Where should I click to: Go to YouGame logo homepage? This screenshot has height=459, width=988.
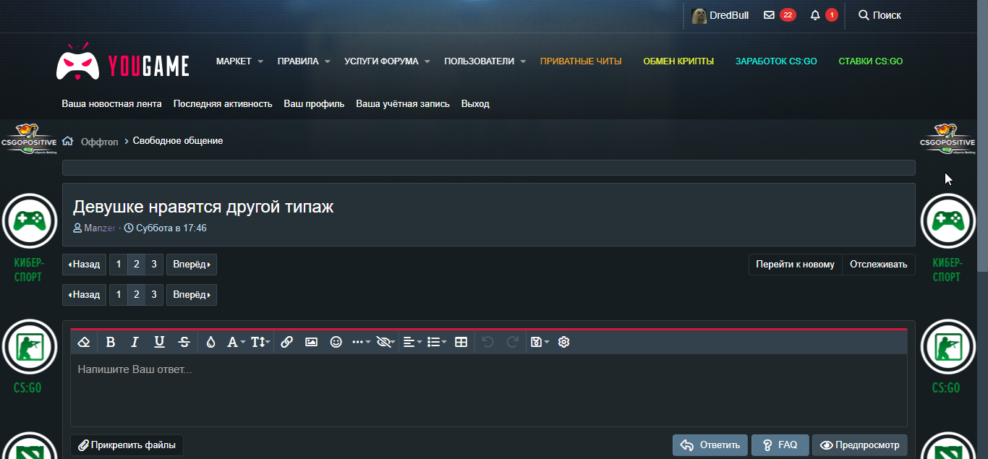click(123, 62)
